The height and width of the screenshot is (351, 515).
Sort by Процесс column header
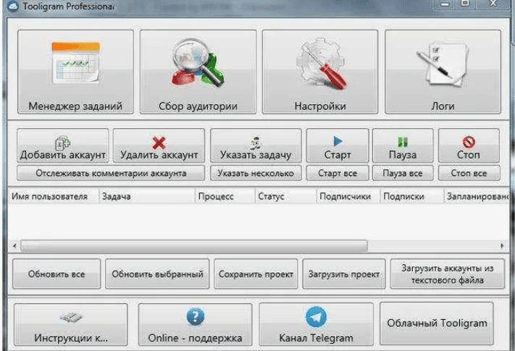[225, 196]
